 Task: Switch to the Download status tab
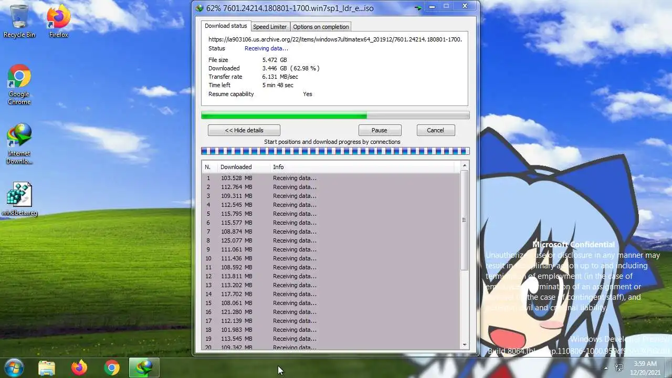click(226, 26)
